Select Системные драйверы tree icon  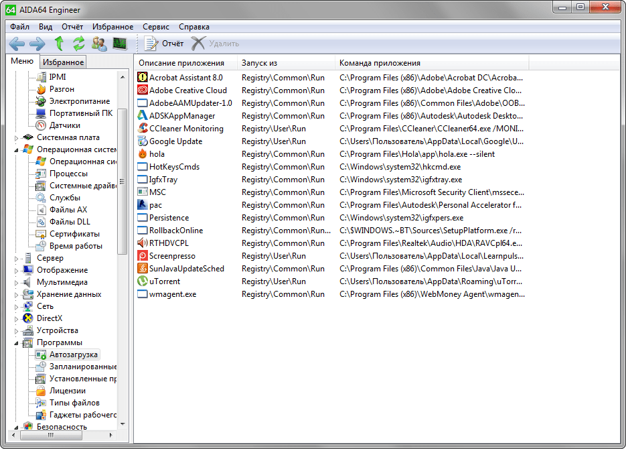tap(41, 186)
